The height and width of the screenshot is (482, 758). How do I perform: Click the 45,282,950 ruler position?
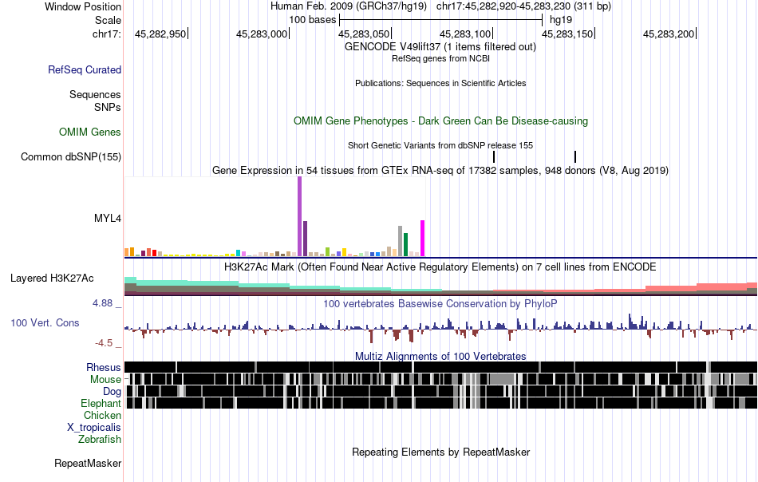point(160,34)
